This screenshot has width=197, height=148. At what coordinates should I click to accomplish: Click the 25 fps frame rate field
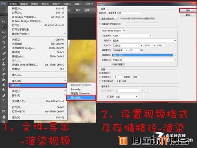[134, 50]
